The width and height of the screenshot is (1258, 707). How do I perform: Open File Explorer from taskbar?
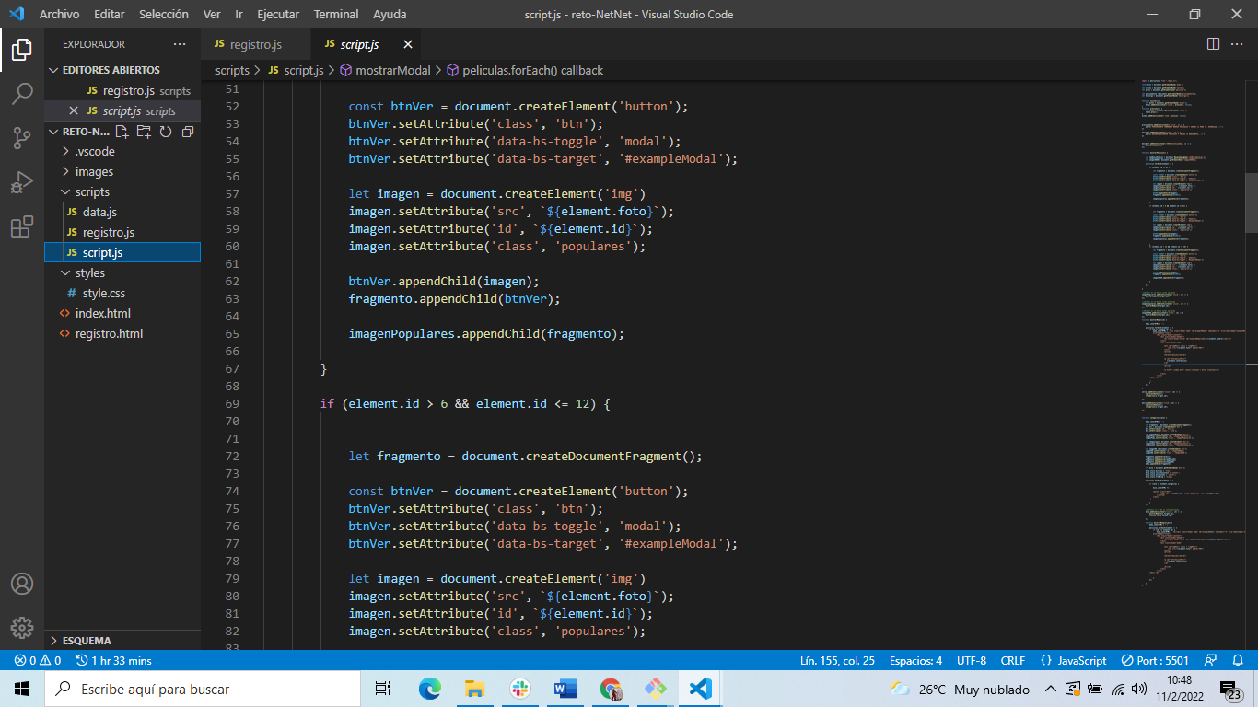(474, 689)
